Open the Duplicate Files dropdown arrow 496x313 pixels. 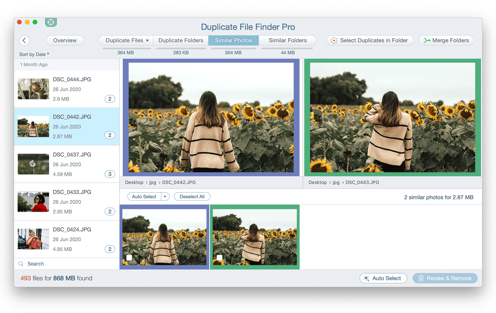tap(147, 41)
